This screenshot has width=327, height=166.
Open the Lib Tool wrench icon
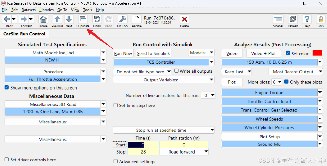(123, 19)
